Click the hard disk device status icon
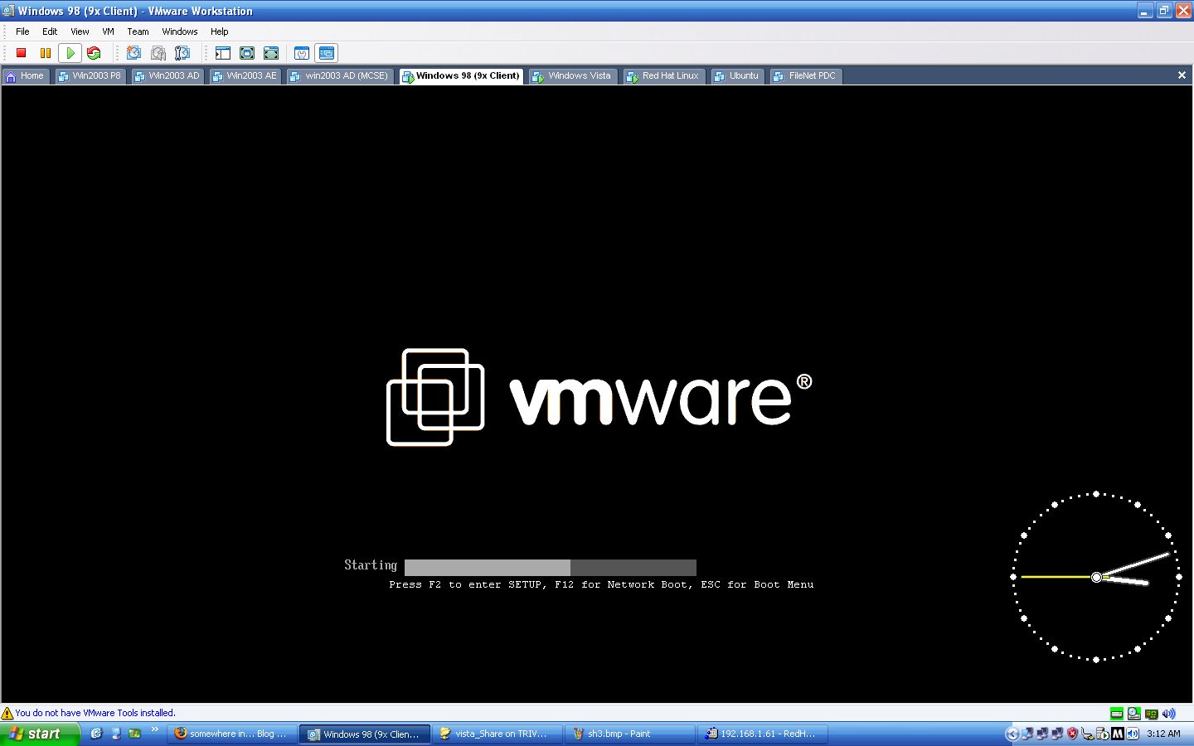Viewport: 1194px width, 746px height. tap(1117, 714)
